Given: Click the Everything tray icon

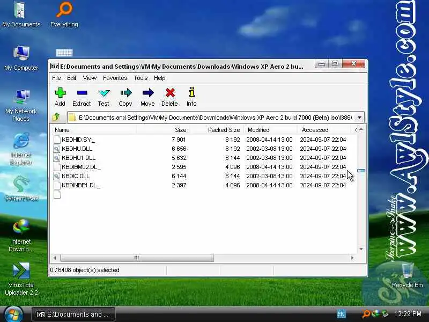Looking at the screenshot, I should pos(366,314).
